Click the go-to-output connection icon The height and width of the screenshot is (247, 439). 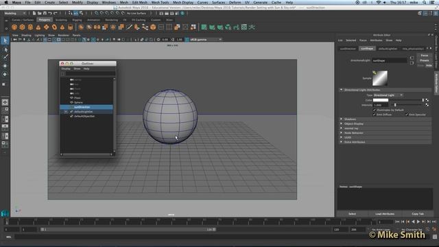pos(412,63)
